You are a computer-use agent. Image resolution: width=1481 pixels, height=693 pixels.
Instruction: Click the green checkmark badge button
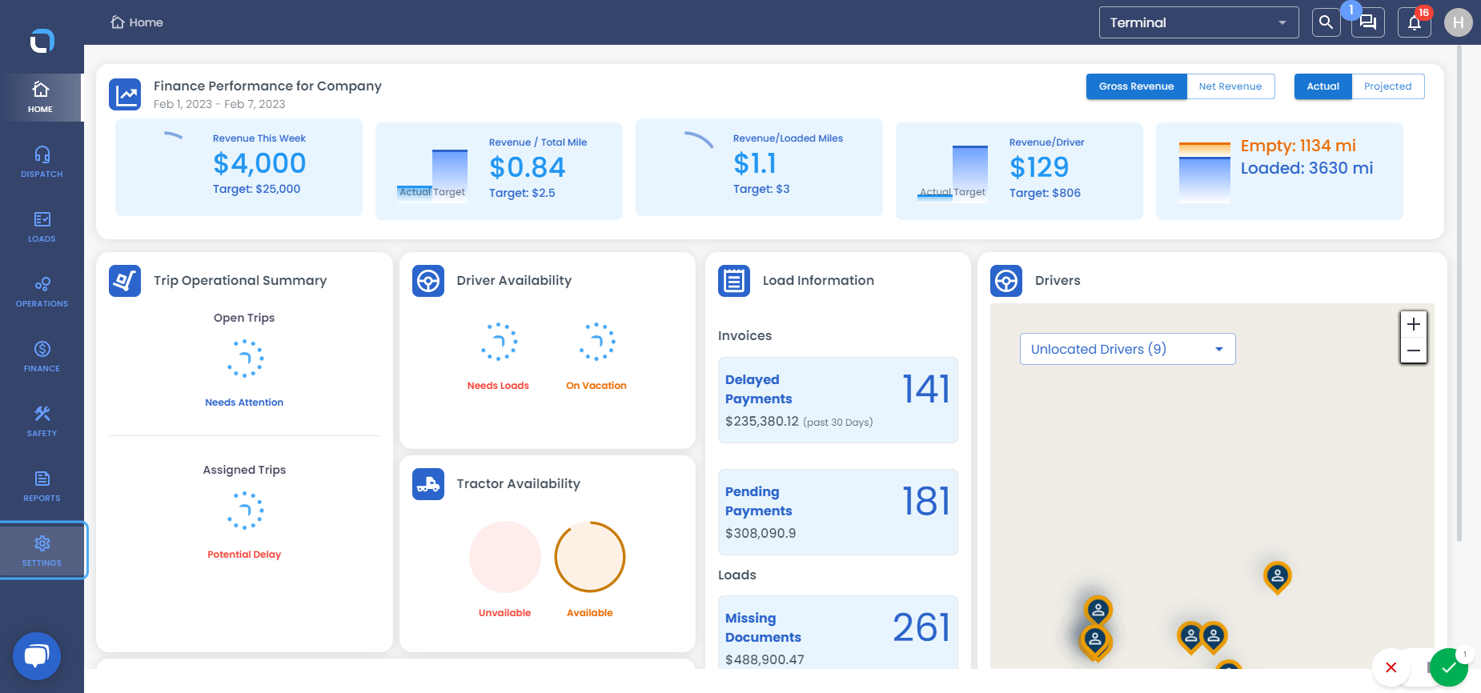[x=1449, y=667]
